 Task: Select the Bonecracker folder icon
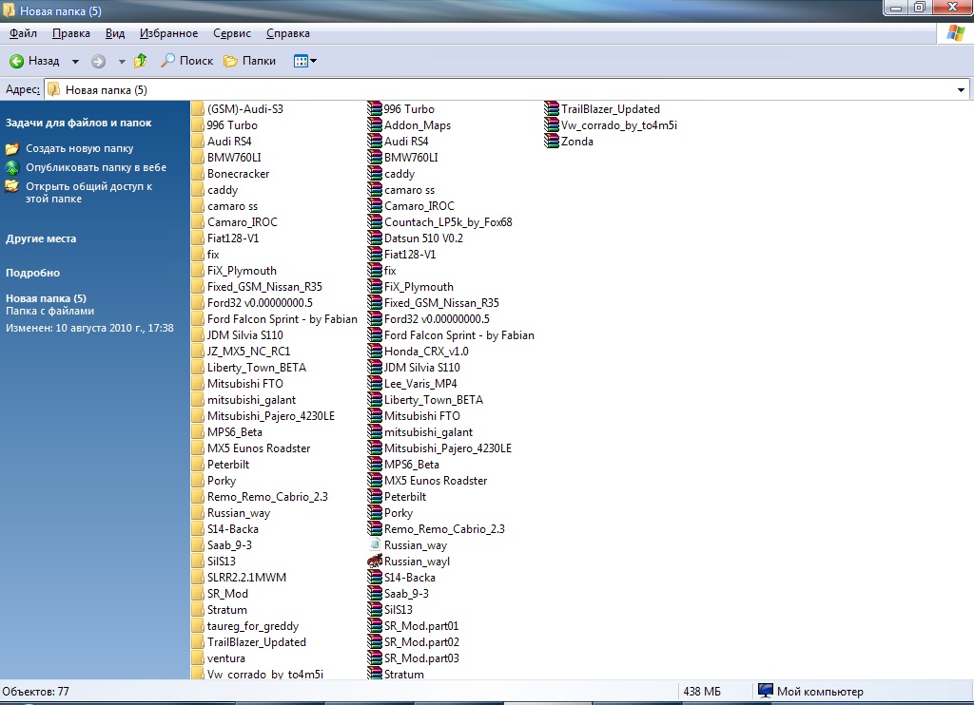pyautogui.click(x=198, y=174)
